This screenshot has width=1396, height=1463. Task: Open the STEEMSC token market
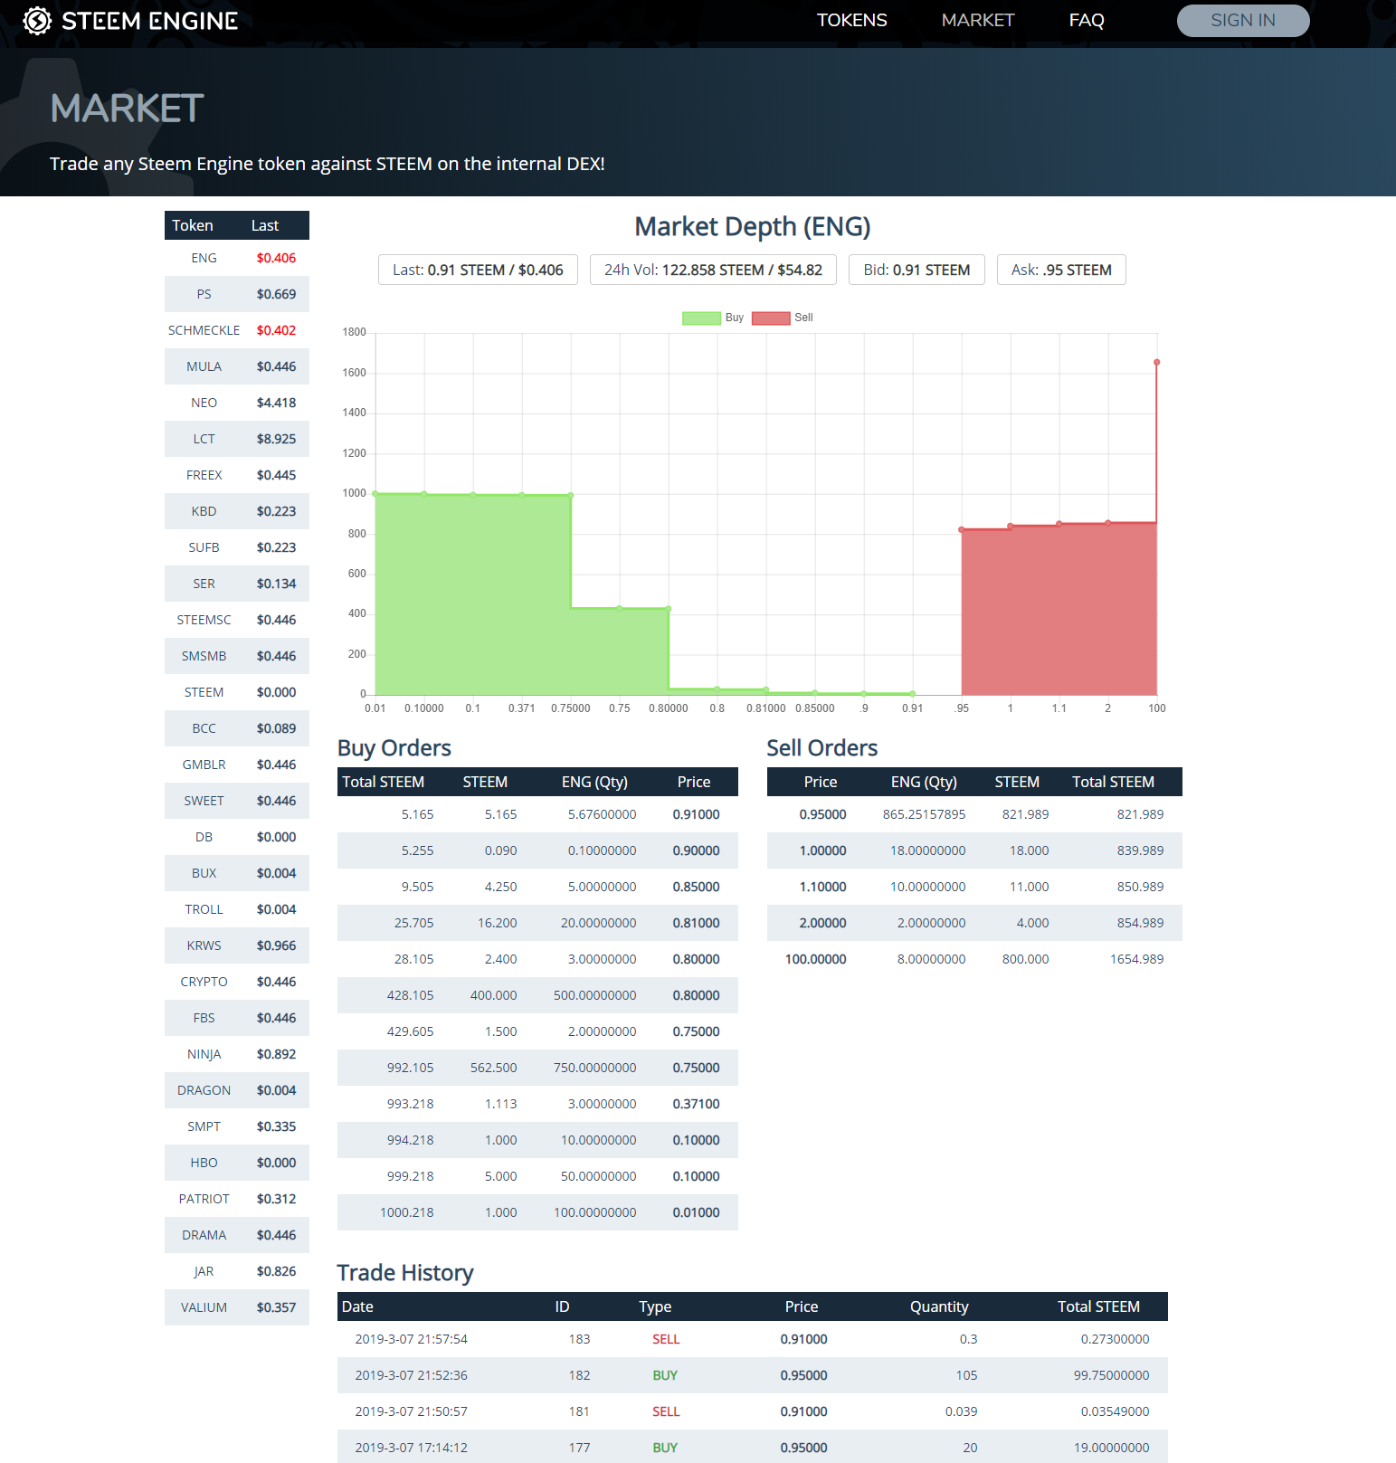[x=237, y=620]
